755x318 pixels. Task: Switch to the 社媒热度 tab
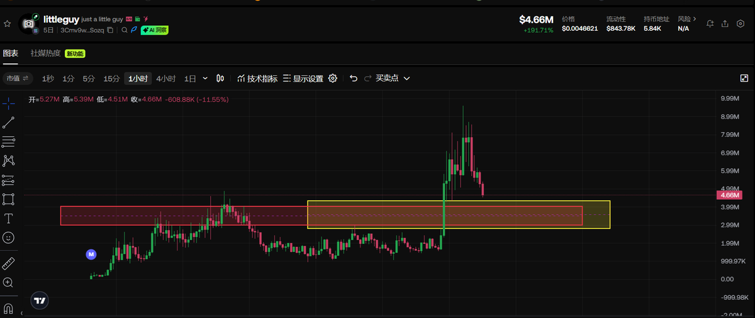pyautogui.click(x=46, y=53)
